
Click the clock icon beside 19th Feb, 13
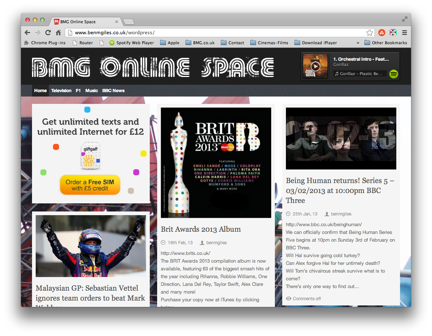pos(163,243)
